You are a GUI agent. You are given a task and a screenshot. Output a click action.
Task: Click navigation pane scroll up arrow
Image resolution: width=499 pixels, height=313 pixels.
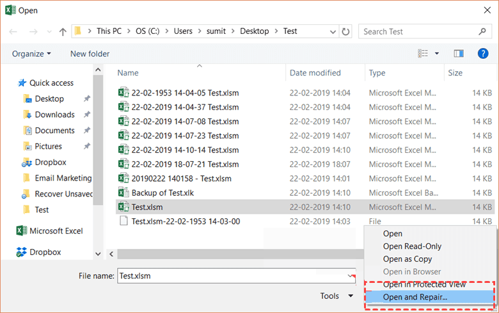(98, 70)
